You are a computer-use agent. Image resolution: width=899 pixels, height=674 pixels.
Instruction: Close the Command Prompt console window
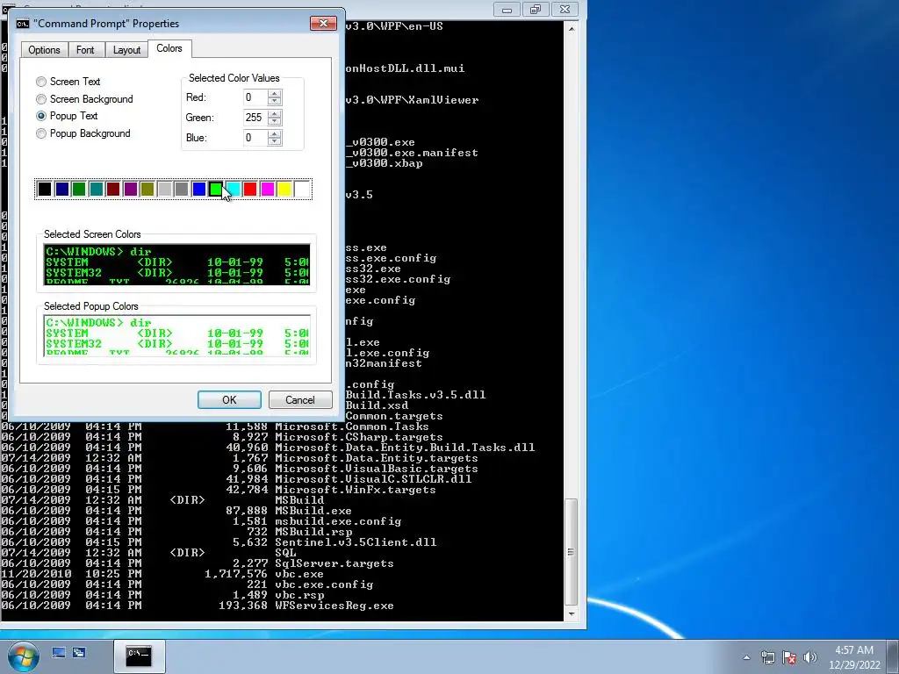[x=565, y=9]
